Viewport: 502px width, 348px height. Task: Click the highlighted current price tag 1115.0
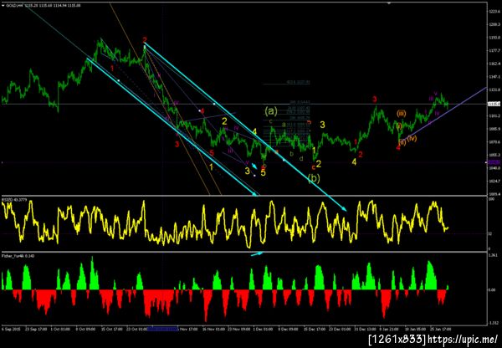point(492,104)
